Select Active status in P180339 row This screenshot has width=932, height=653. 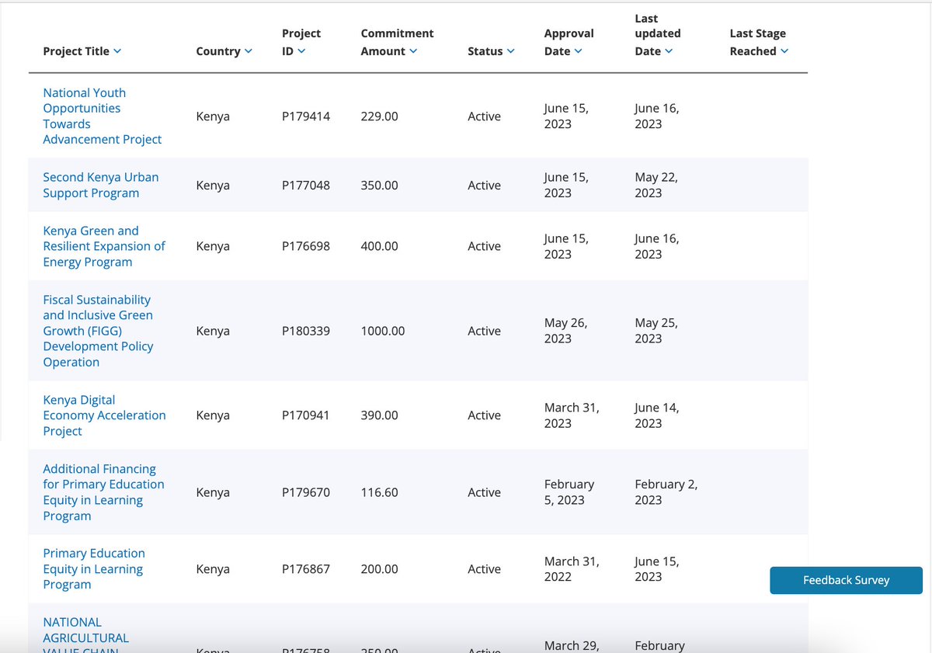pos(484,331)
